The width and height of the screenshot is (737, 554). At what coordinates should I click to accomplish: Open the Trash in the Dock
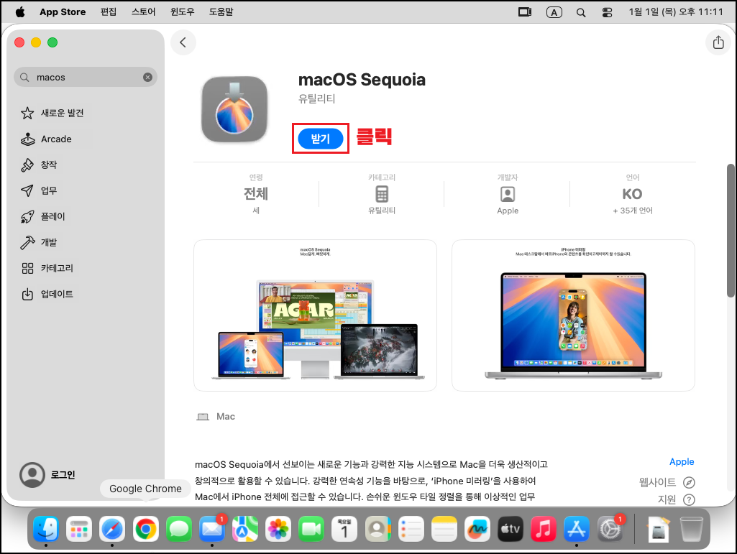692,529
